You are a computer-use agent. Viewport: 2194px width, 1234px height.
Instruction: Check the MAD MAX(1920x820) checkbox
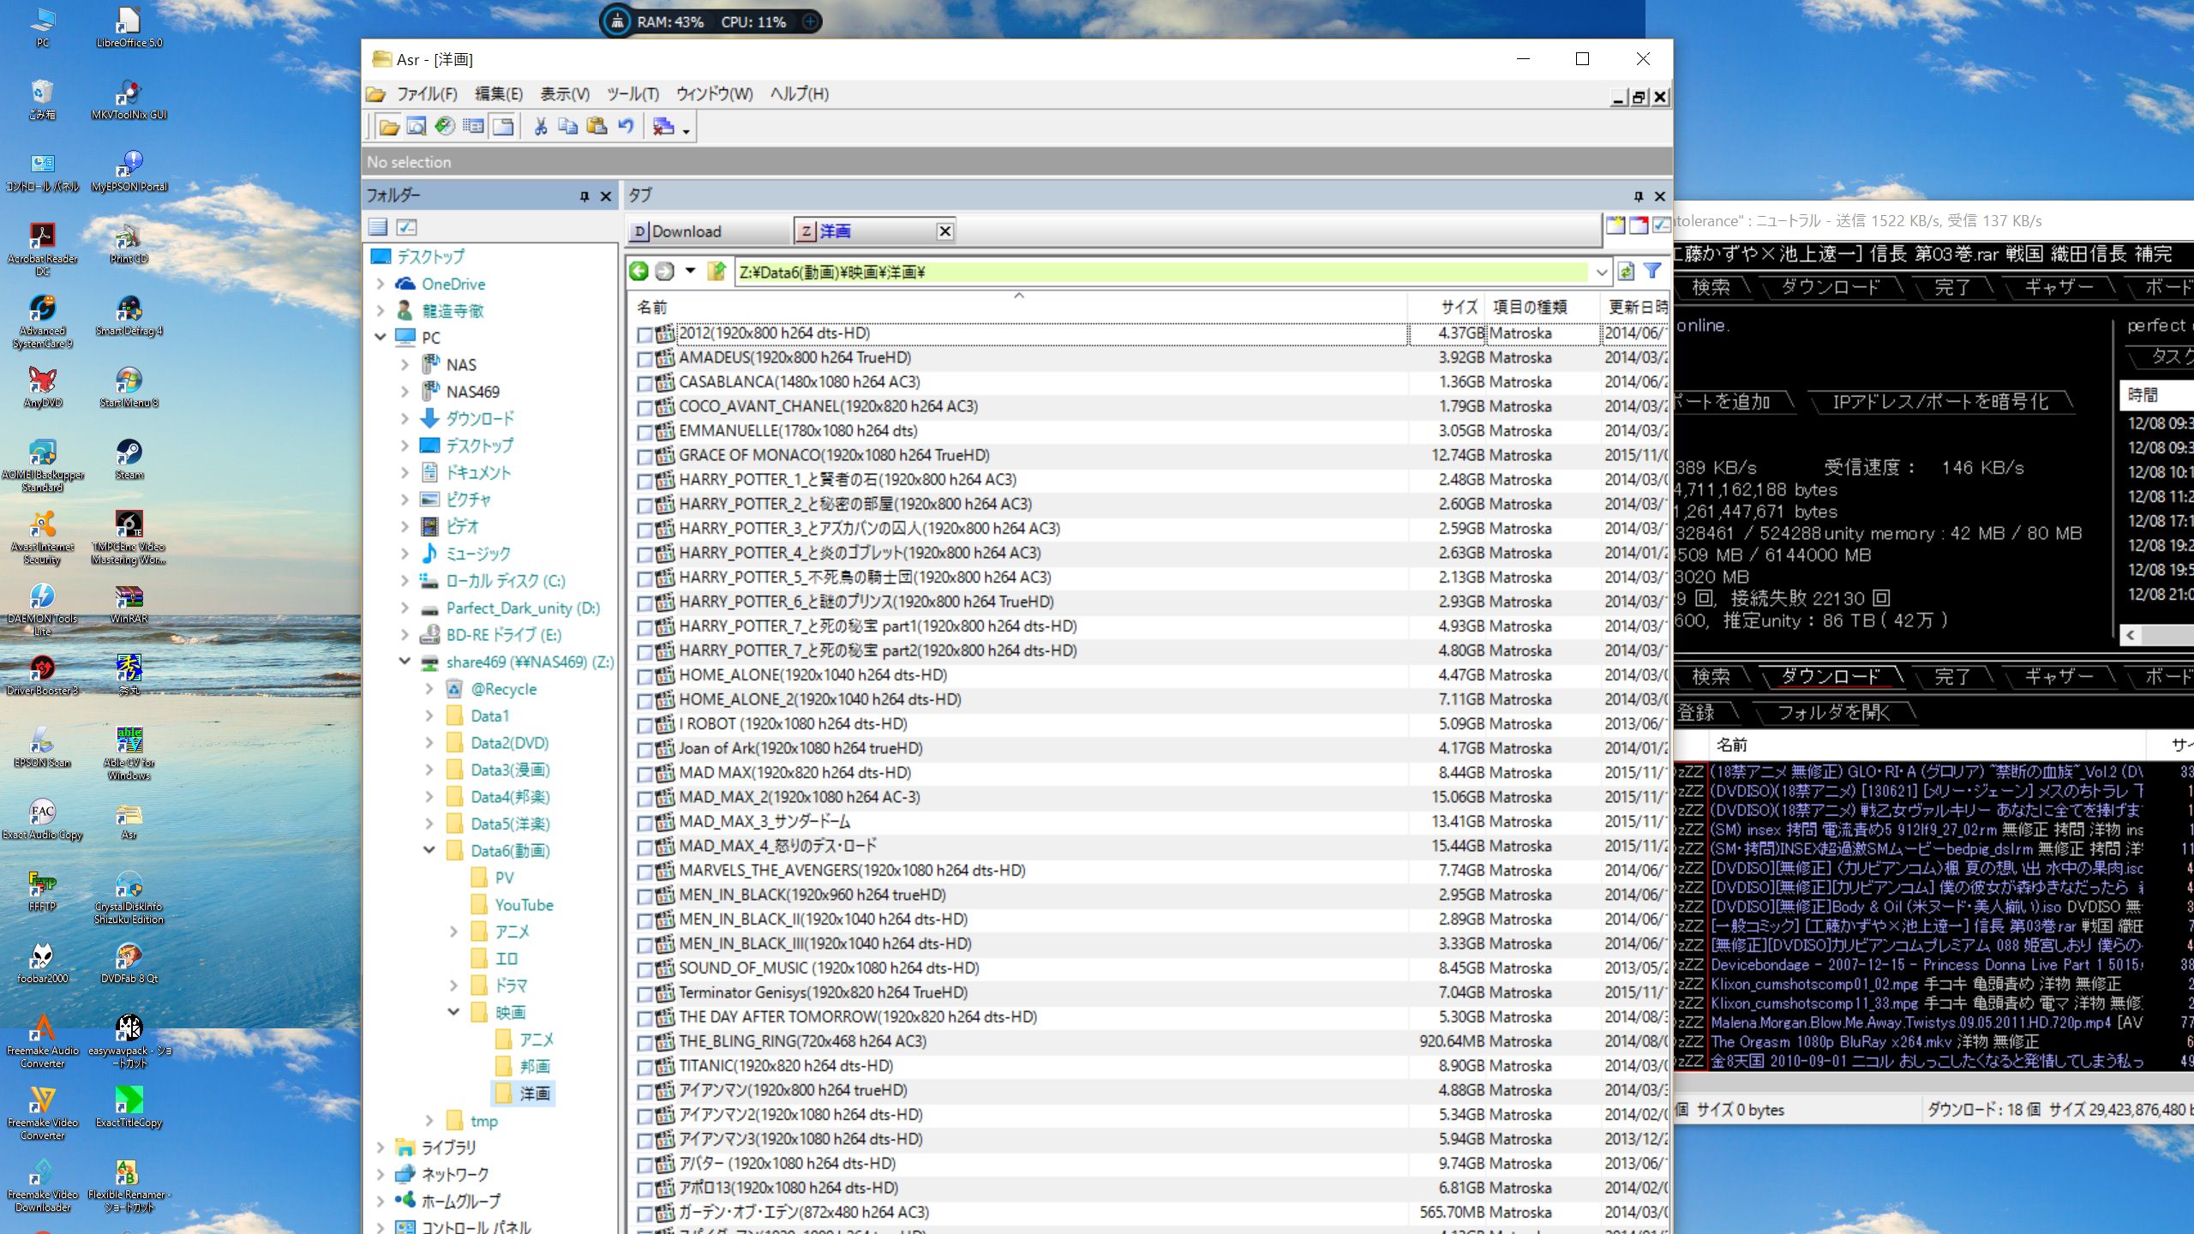(x=644, y=774)
